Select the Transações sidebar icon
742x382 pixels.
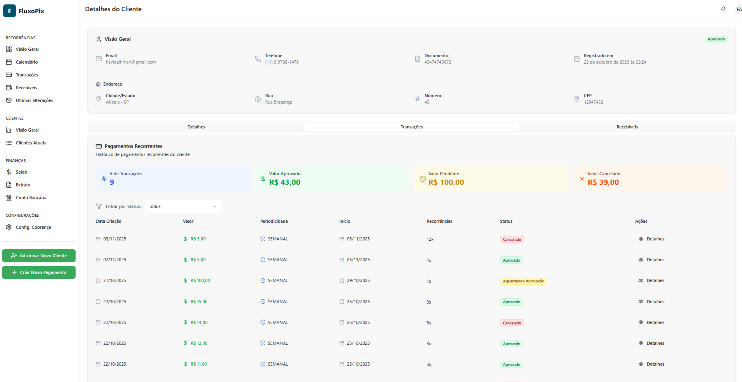click(x=9, y=75)
